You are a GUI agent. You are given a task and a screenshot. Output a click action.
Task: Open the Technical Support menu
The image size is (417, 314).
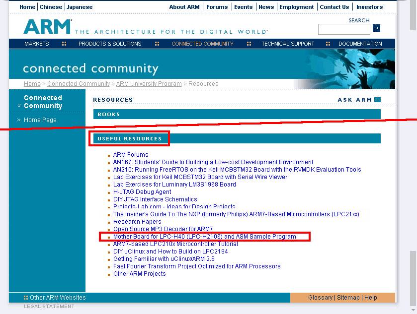coord(288,44)
